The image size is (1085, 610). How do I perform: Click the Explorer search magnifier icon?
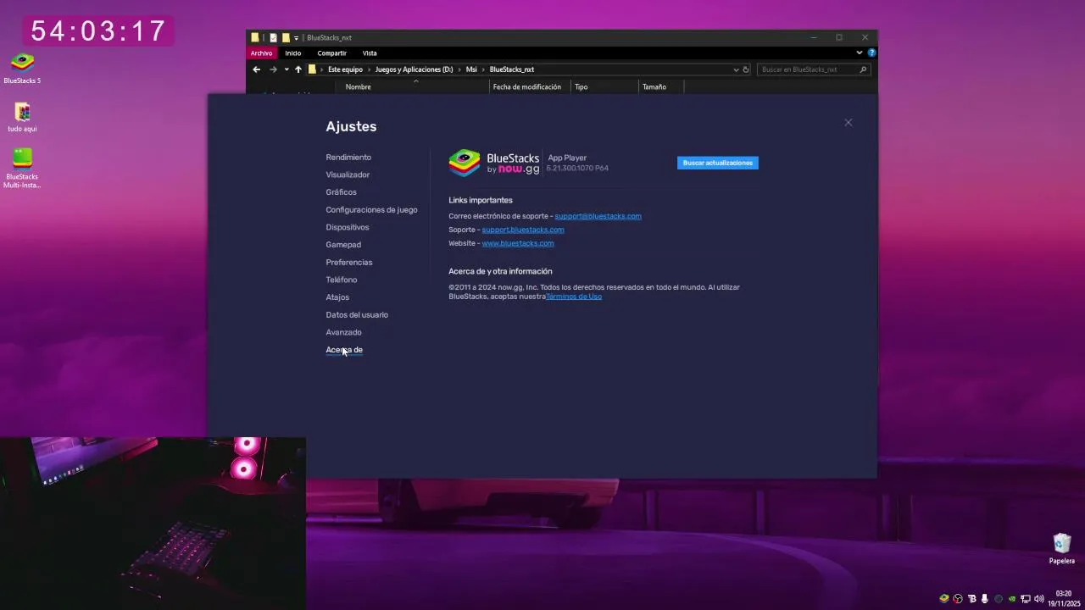[864, 69]
